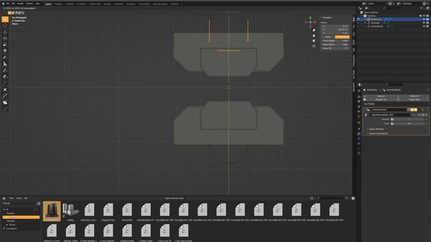Open the asset library selector dropdown
This screenshot has height=242, width=431.
tap(20, 203)
